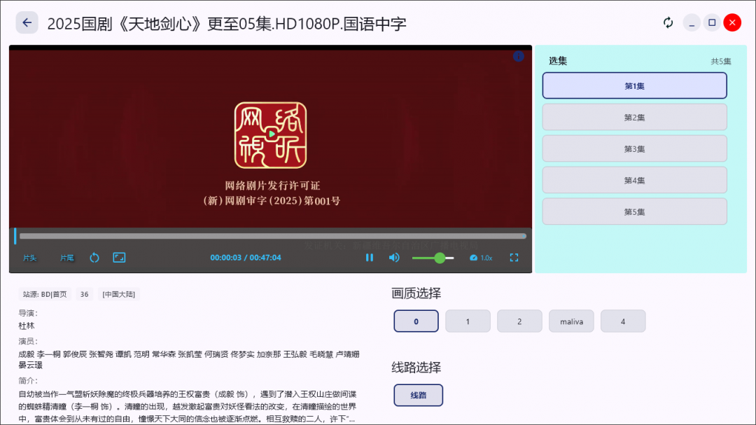Open picture-in-picture mode from the player bar
Image resolution: width=756 pixels, height=425 pixels.
pos(119,258)
